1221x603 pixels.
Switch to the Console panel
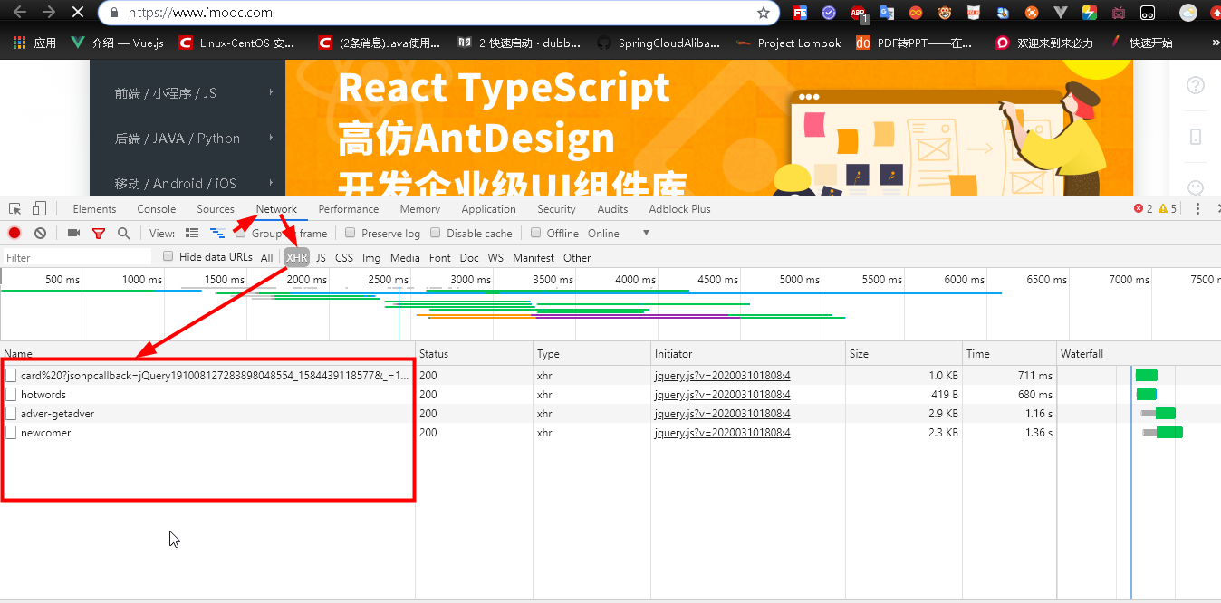(155, 208)
